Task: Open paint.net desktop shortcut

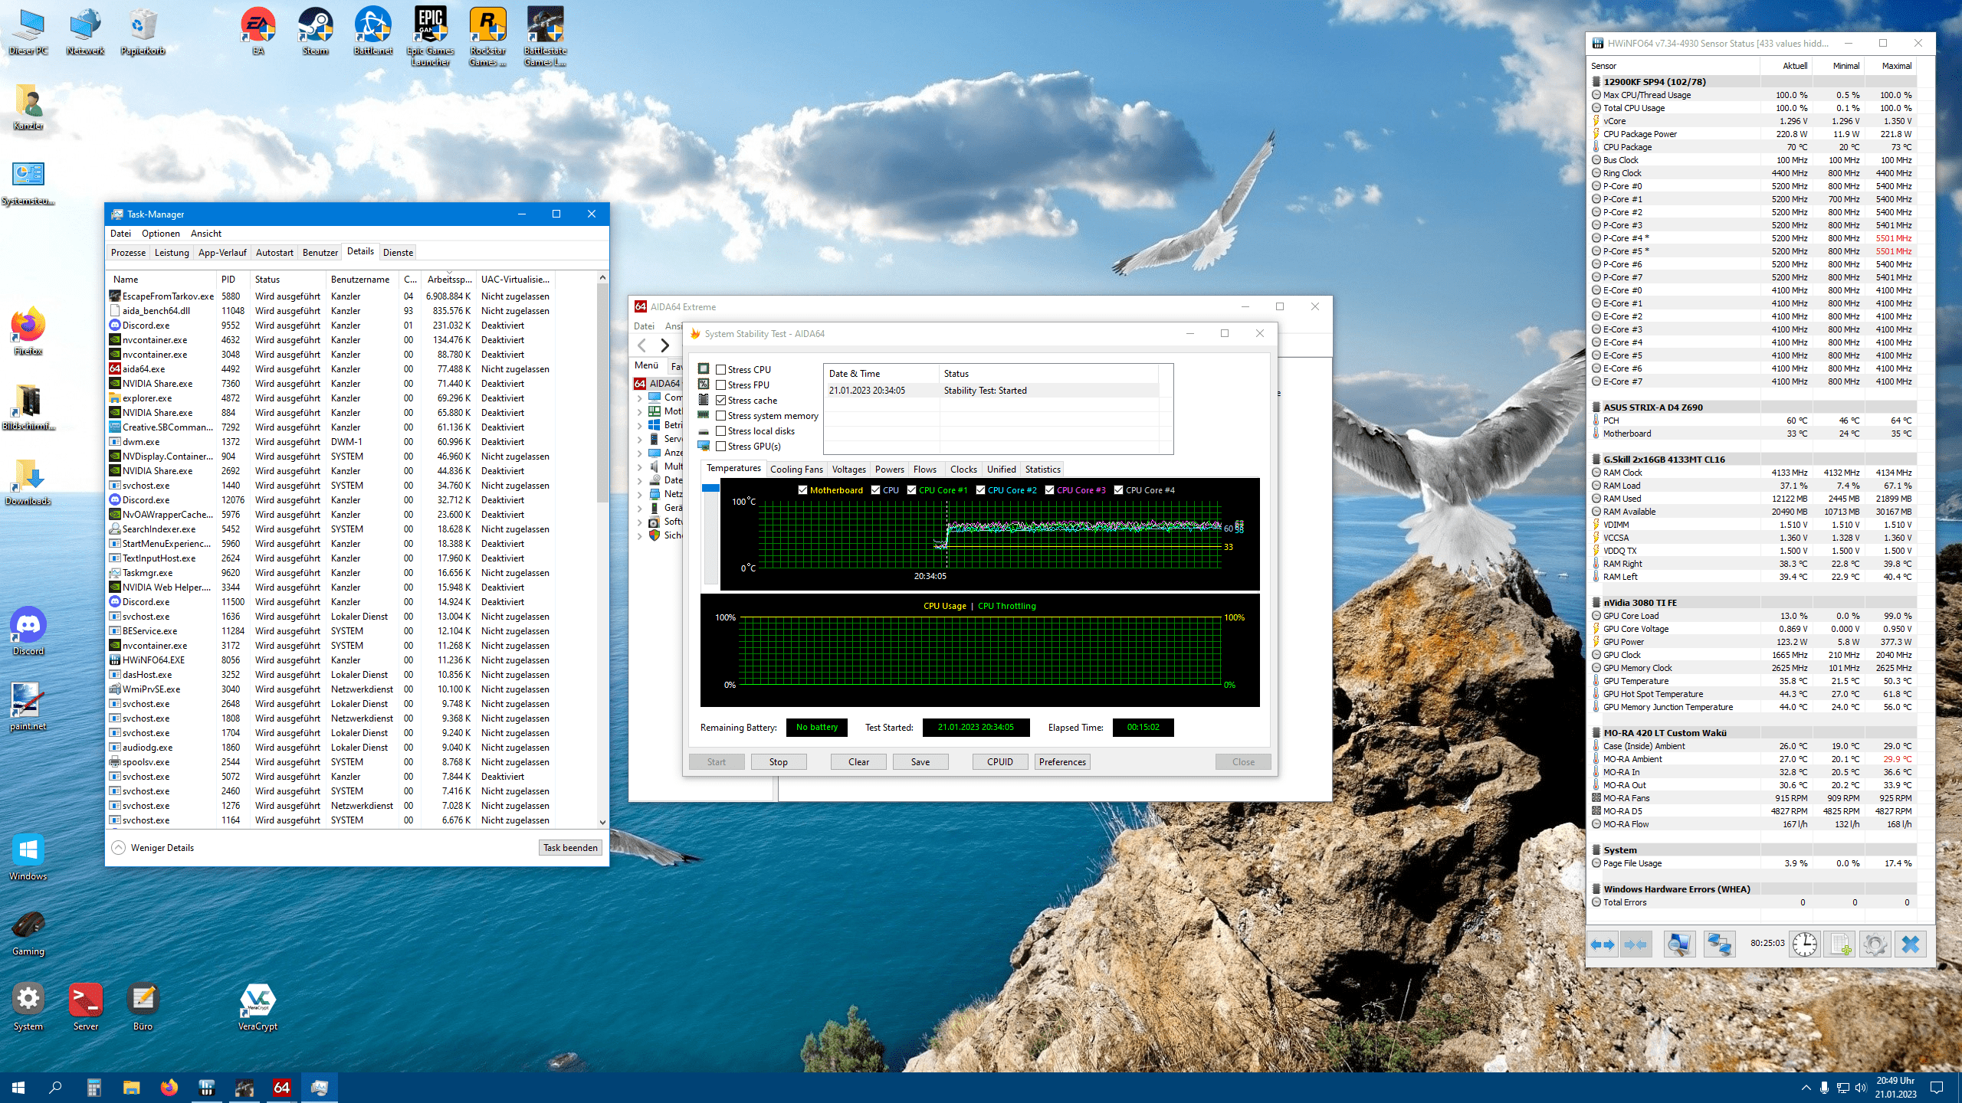Action: coord(28,707)
